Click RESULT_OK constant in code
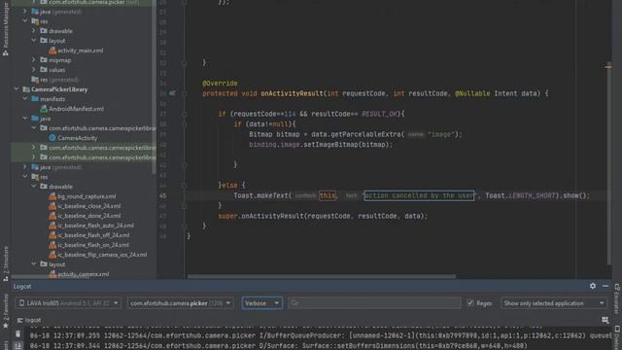 pos(379,114)
